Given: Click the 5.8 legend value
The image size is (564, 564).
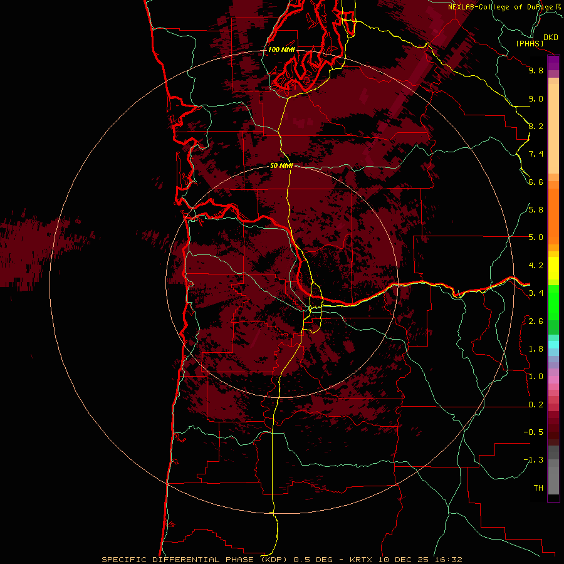Looking at the screenshot, I should (536, 210).
